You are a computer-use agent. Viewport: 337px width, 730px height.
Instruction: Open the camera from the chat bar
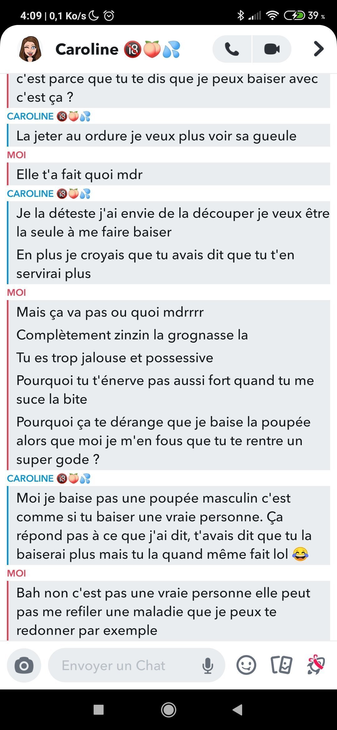(24, 665)
